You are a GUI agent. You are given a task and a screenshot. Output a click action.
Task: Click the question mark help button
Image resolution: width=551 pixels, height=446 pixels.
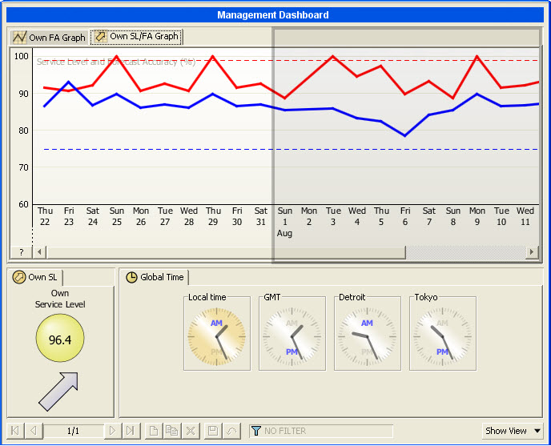[x=21, y=252]
